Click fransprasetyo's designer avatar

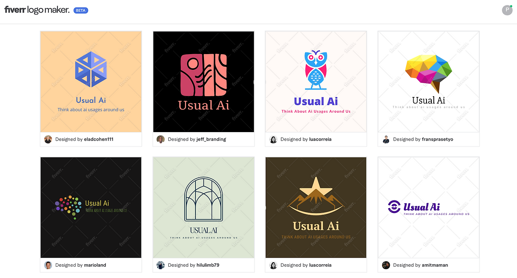(386, 139)
